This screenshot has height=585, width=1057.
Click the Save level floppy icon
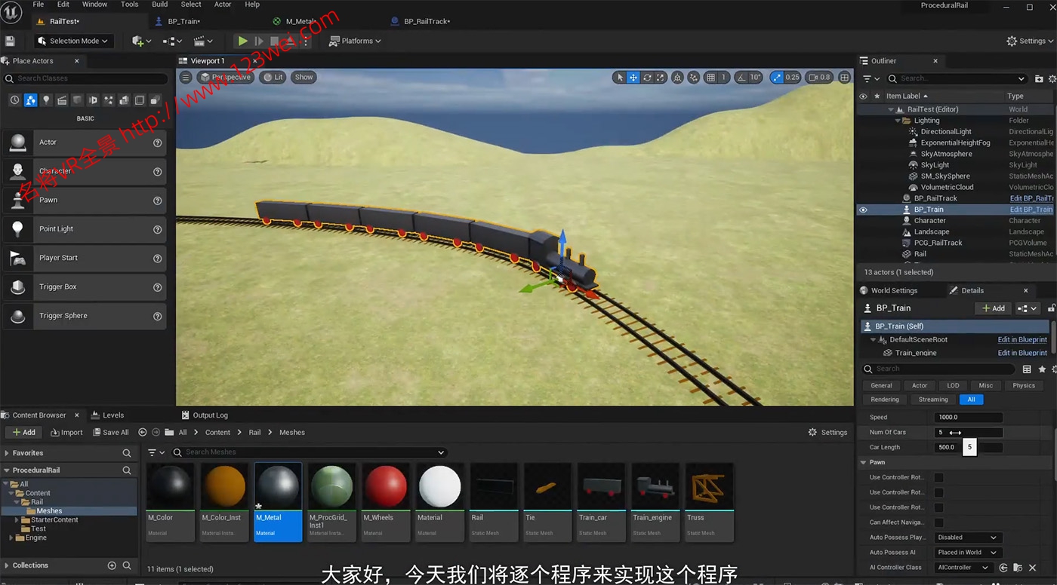pyautogui.click(x=10, y=41)
